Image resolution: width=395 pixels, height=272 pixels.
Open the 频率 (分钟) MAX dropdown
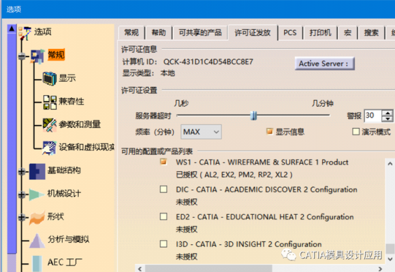tap(201, 132)
